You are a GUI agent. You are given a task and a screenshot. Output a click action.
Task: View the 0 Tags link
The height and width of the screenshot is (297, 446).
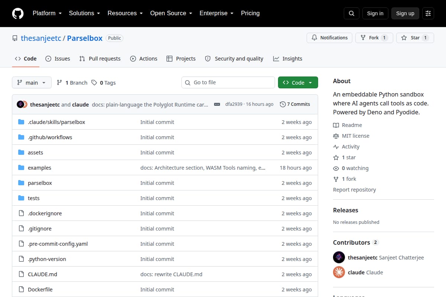(x=104, y=83)
